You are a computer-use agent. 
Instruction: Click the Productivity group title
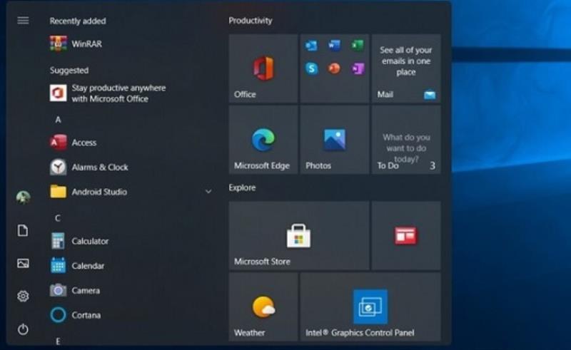pyautogui.click(x=251, y=21)
